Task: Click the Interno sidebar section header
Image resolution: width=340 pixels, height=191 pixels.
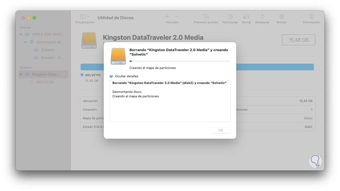Action: click(x=26, y=28)
